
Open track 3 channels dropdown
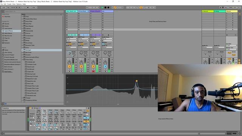point(96,41)
